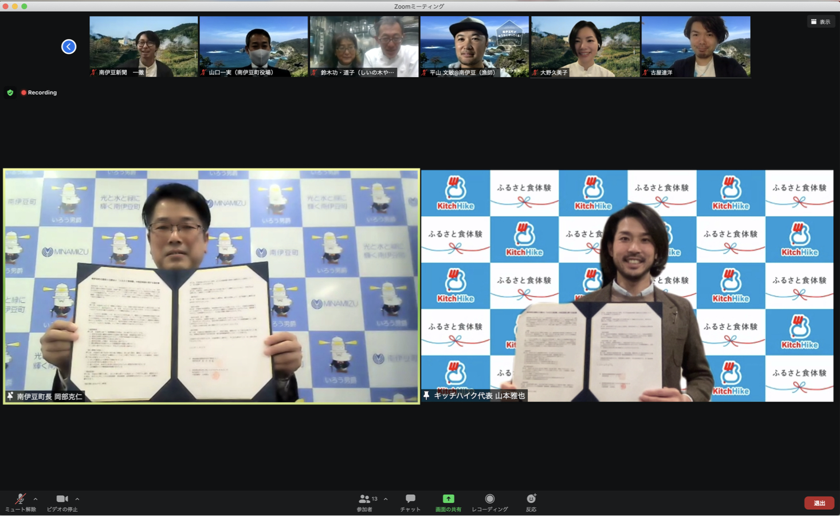
Task: Expand the arrow next to 参加者
Action: pos(386,499)
